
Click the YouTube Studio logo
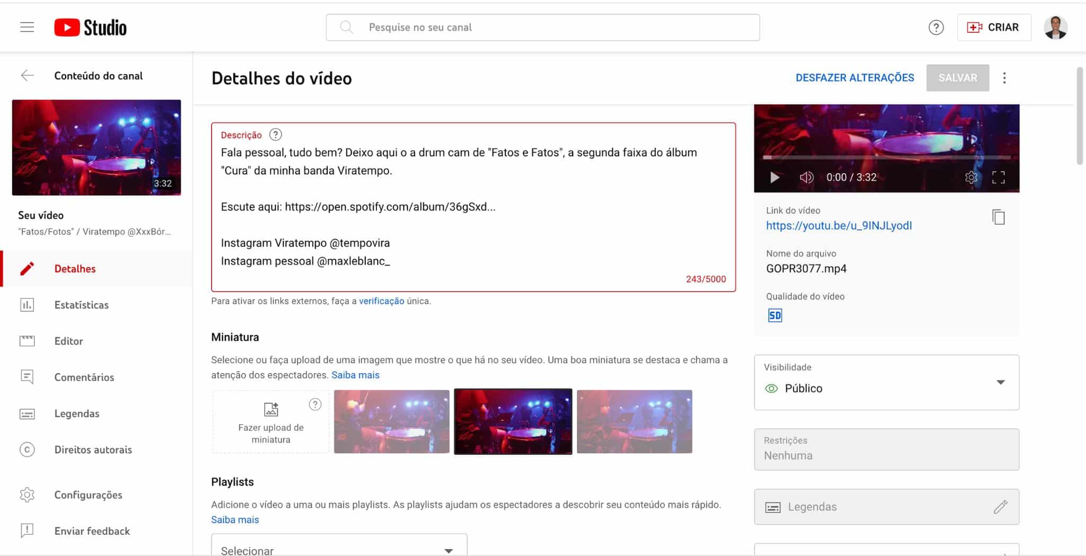tap(90, 28)
